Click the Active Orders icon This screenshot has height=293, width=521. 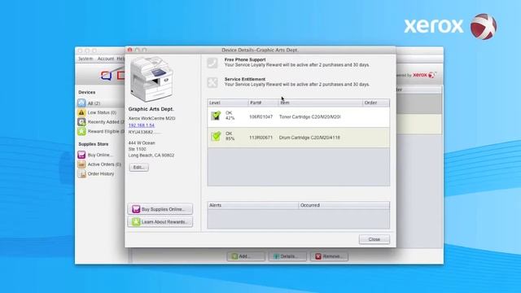[x=81, y=164]
